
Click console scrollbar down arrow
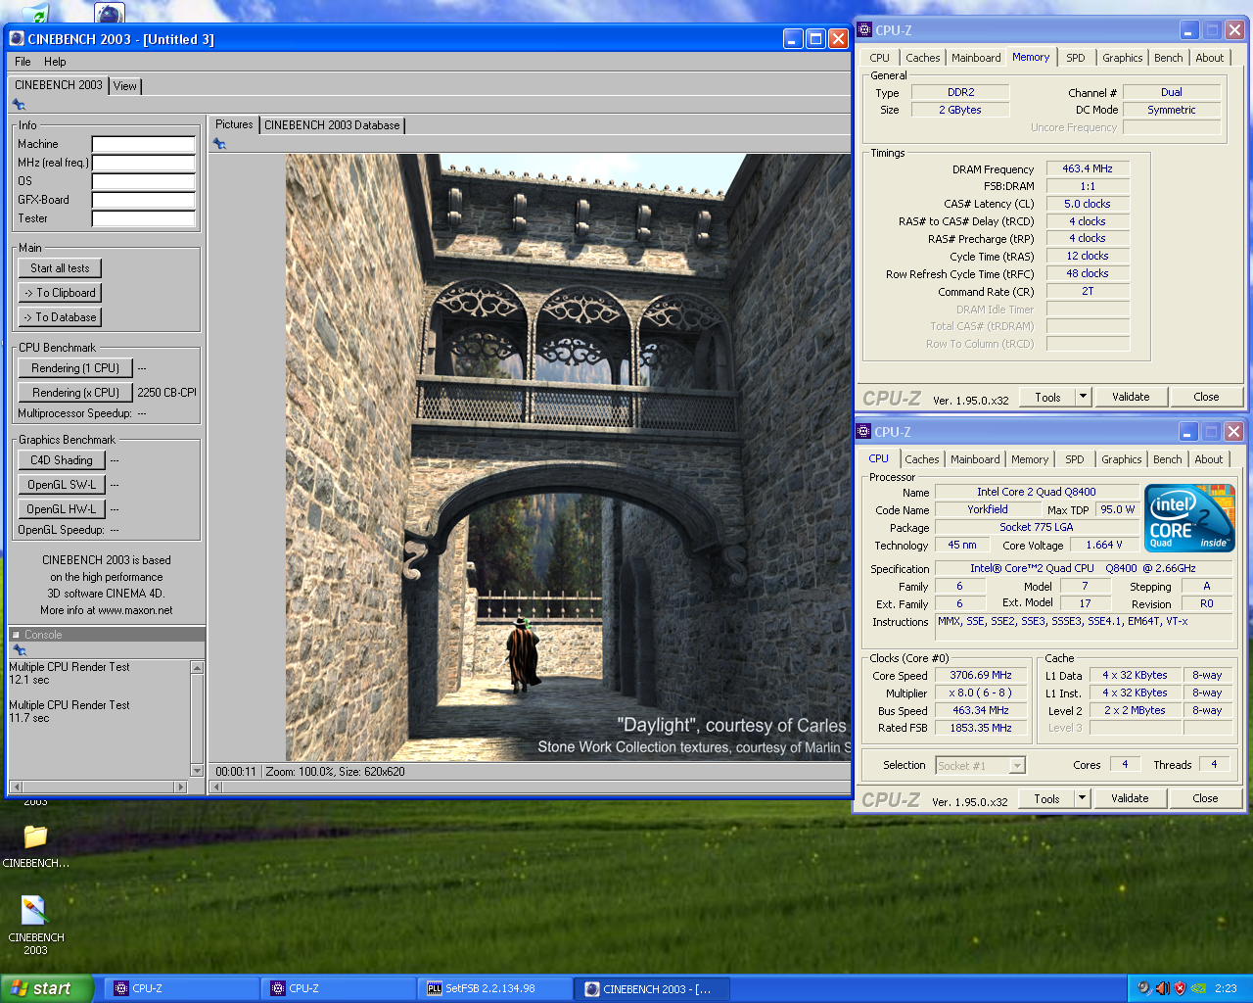pyautogui.click(x=197, y=771)
